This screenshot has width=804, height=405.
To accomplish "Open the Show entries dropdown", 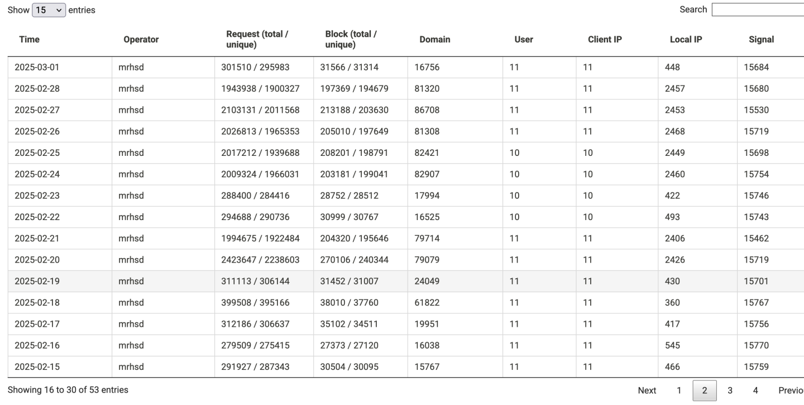I will click(49, 10).
